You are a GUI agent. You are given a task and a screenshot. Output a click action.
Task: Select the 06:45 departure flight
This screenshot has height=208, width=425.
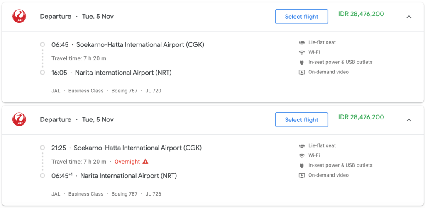(x=301, y=17)
